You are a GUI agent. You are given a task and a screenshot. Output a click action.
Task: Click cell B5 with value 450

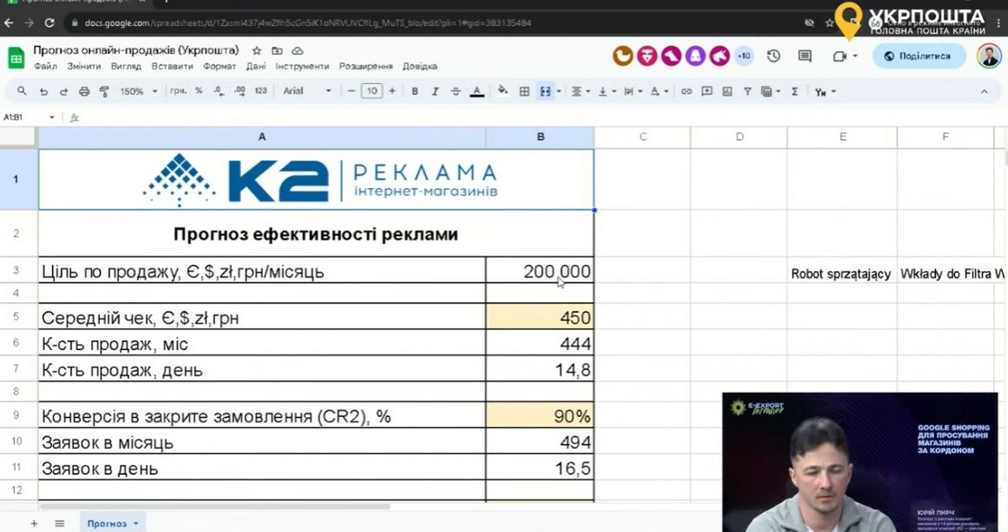click(539, 317)
